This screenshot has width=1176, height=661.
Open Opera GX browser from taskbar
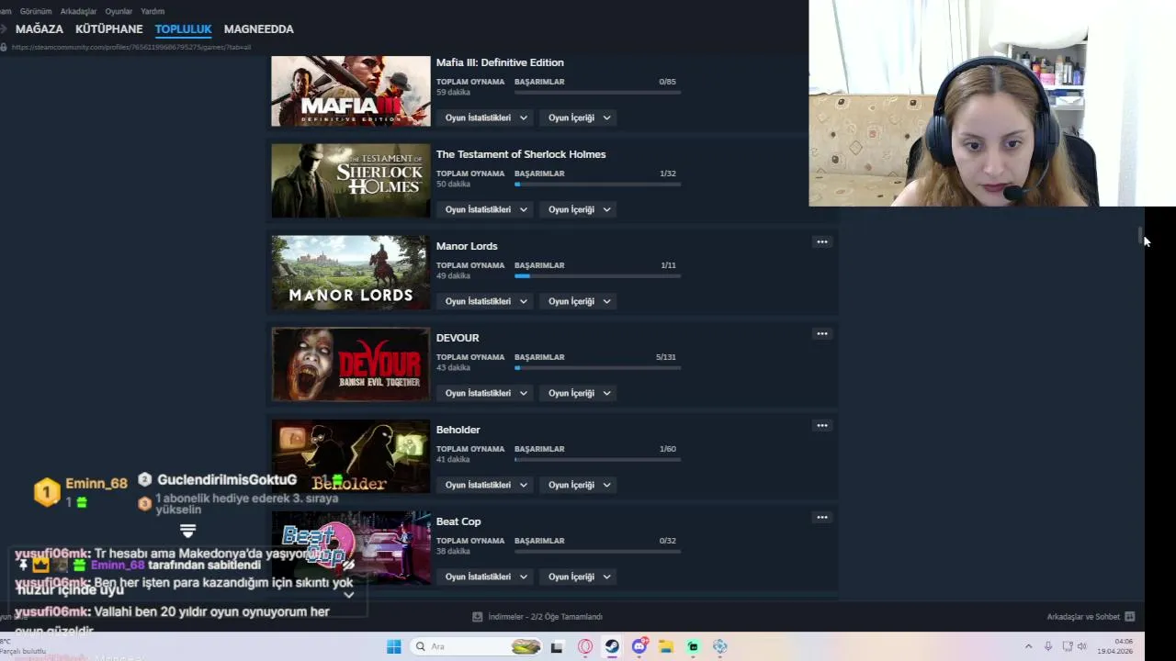point(585,646)
